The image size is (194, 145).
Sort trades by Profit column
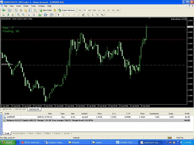click(x=187, y=113)
